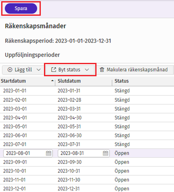Select the row starting 2023-04-01
Viewport: 174px width, 192px height.
tap(87, 118)
